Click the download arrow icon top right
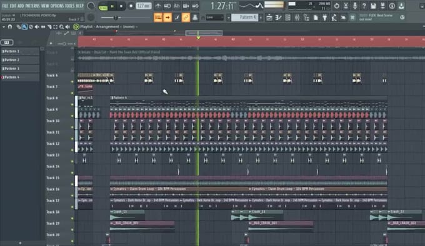This screenshot has width=425, height=246. click(x=401, y=6)
